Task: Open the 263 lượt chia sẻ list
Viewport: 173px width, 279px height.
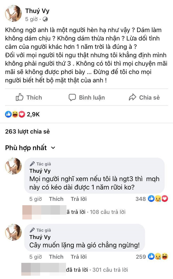Action: pos(27,131)
